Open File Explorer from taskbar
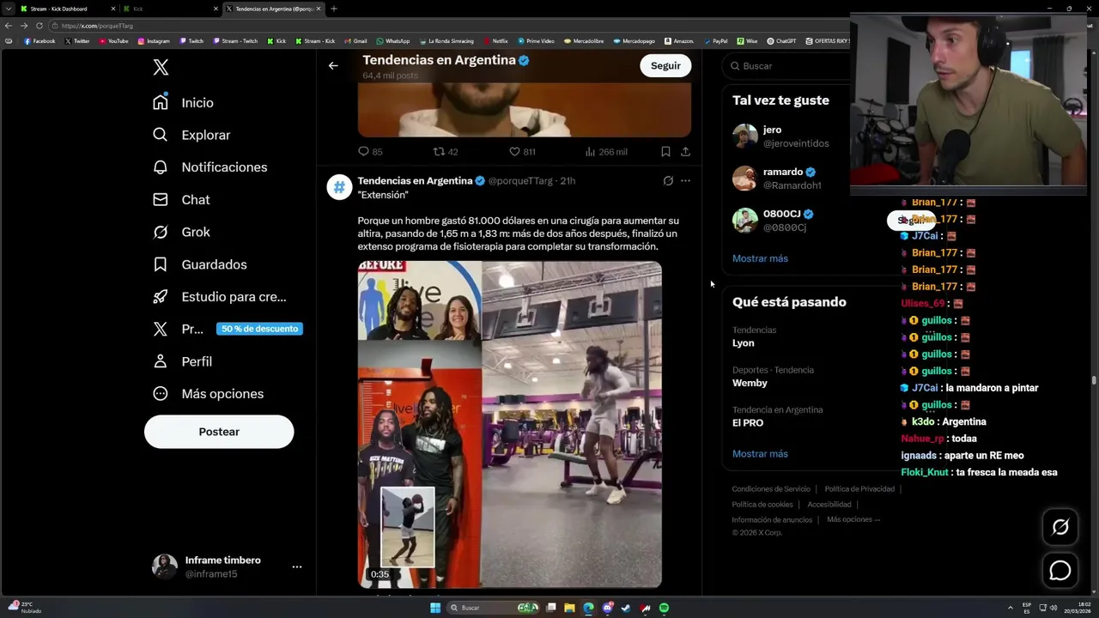Viewport: 1099px width, 618px height. [x=569, y=608]
